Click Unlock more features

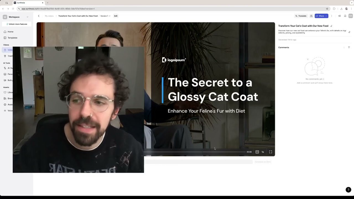[x=17, y=24]
